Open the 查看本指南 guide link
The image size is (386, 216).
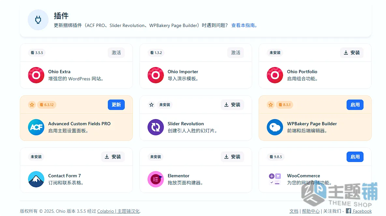pyautogui.click(x=244, y=25)
